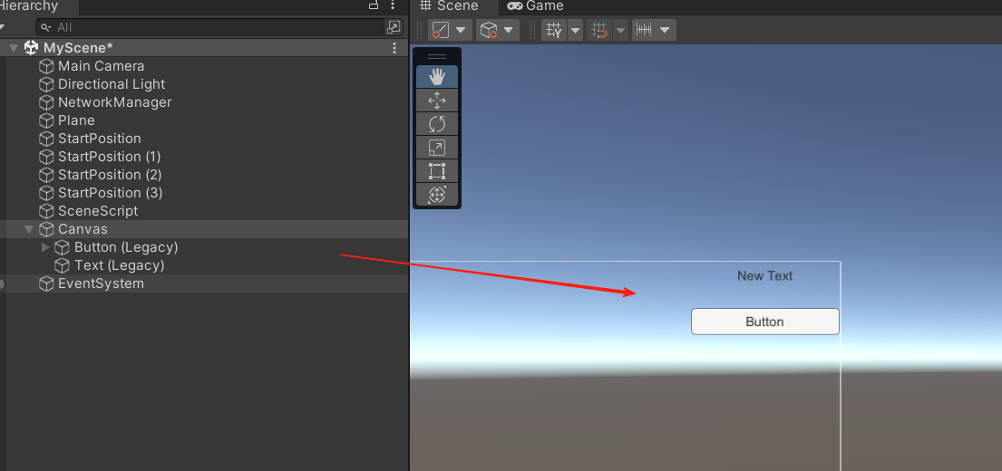Viewport: 1002px width, 471px height.
Task: Open MyScene options kebab menu
Action: click(x=394, y=48)
